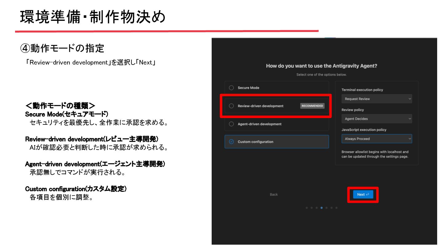The height and width of the screenshot is (249, 443).
Task: Select the Agent-driven development radio option
Action: 231,124
